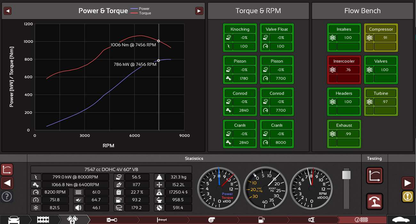416x224 pixels.
Task: Click the yellow warning exclamation icon
Action: coord(407,197)
